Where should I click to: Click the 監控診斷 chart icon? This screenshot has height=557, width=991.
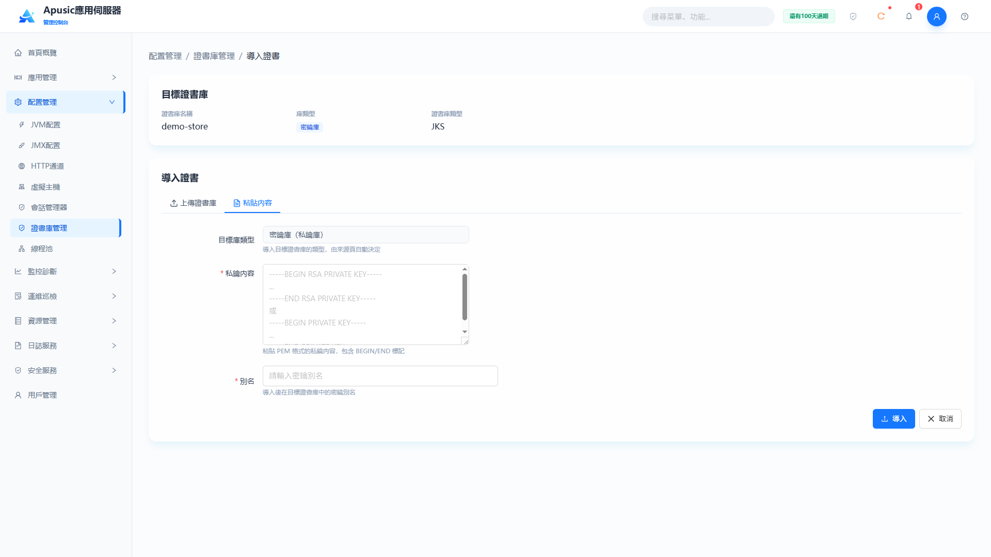[x=18, y=271]
